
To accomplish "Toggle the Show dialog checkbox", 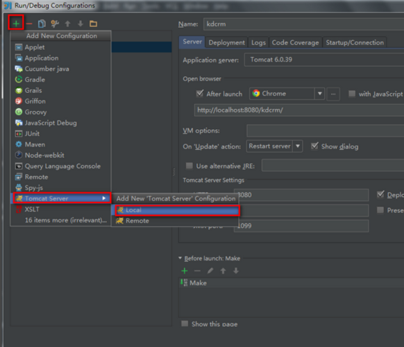I will pos(314,146).
